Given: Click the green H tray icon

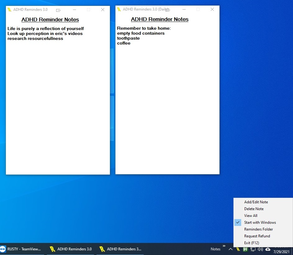Looking at the screenshot, I should [245, 249].
